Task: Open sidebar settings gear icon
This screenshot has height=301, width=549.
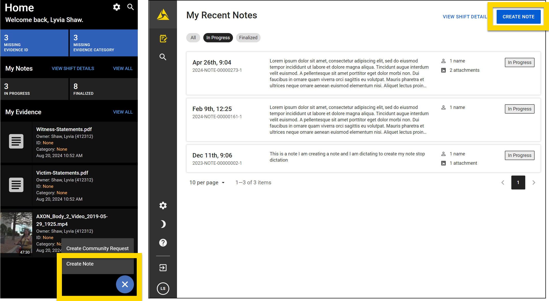Action: point(163,205)
